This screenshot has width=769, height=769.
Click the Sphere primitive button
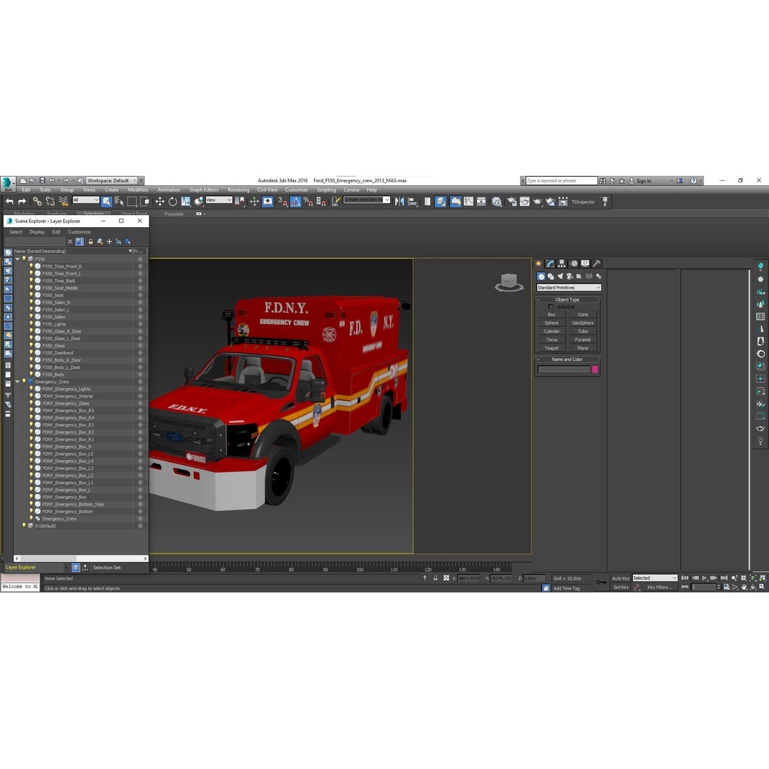click(x=551, y=323)
